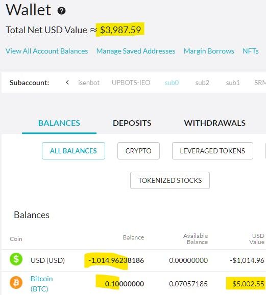This screenshot has height=295, width=266.
Task: Select the sub0 subaccount
Action: click(x=172, y=83)
